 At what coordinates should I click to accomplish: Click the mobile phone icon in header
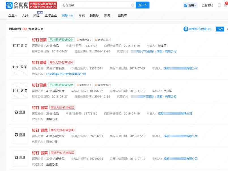click(x=219, y=5)
